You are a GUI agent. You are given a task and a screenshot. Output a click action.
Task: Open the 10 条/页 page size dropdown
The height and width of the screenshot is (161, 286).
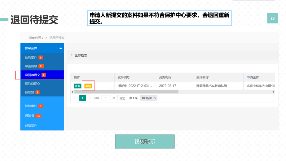click(x=149, y=98)
